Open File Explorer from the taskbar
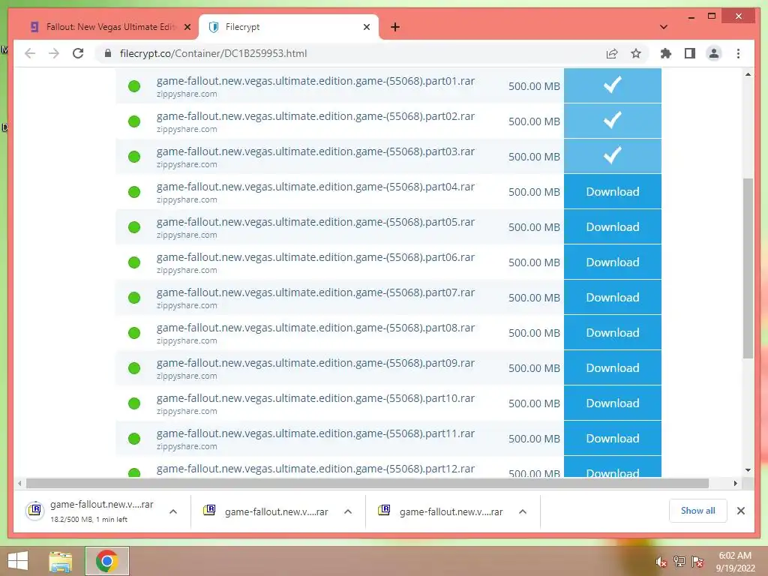The image size is (768, 576). (61, 561)
